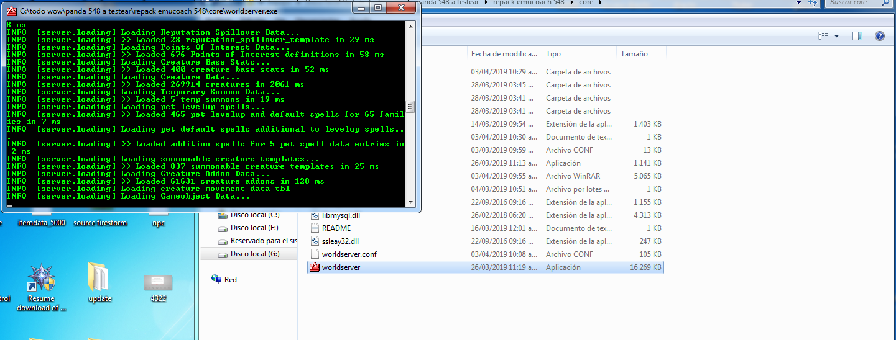Select 'Red' network in navigation pane
This screenshot has width=896, height=340.
pyautogui.click(x=231, y=280)
